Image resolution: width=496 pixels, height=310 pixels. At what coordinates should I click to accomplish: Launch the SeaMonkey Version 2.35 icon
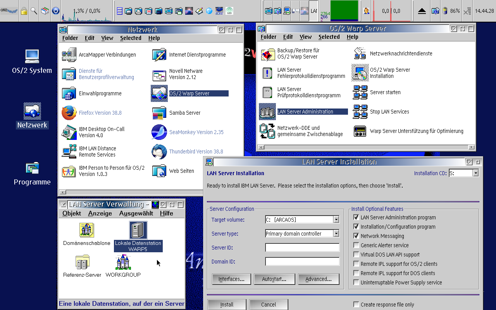[x=159, y=132]
